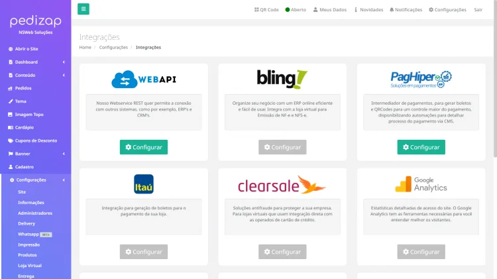Click the green hamburger menu toggle
The height and width of the screenshot is (279, 497).
pos(83,9)
